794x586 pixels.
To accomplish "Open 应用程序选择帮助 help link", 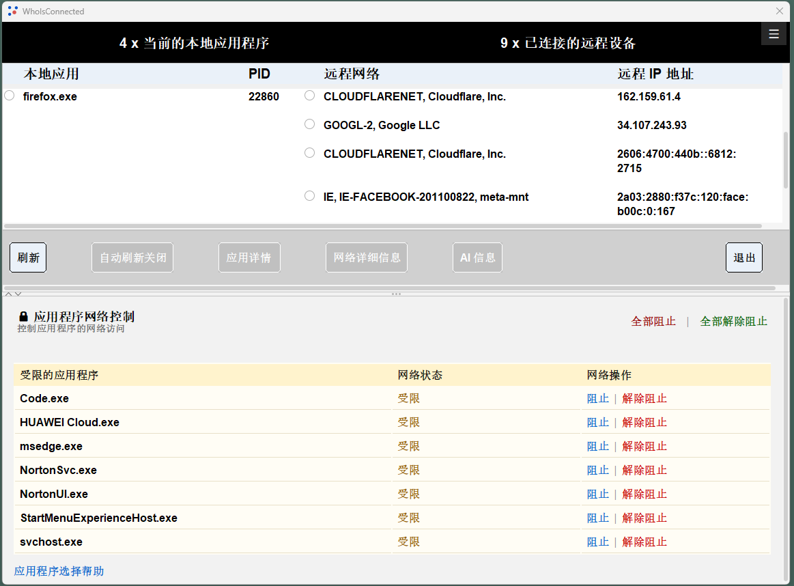I will coord(59,571).
